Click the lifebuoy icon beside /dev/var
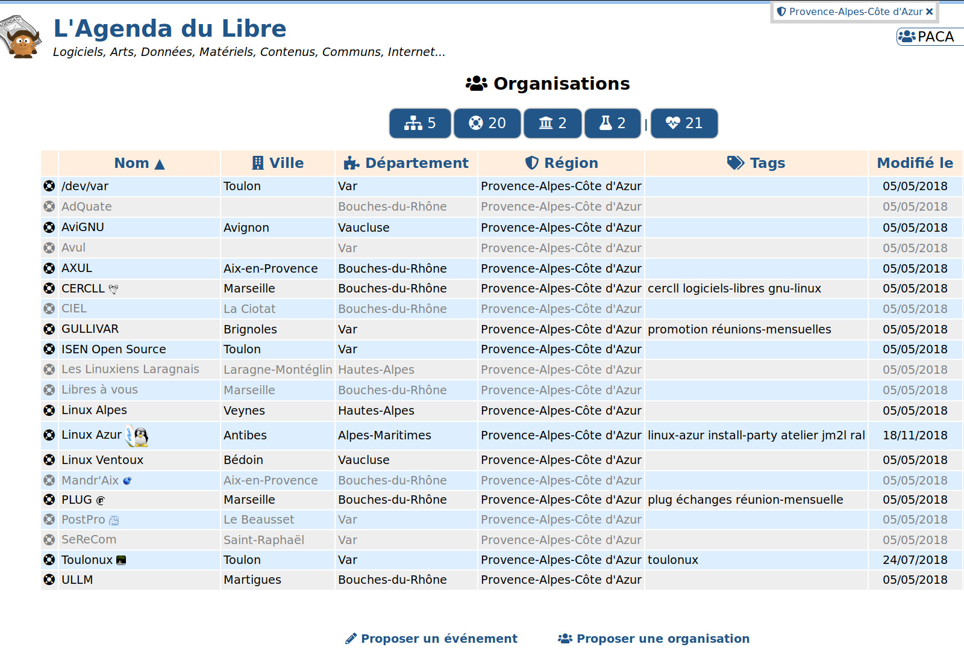 [x=49, y=187]
